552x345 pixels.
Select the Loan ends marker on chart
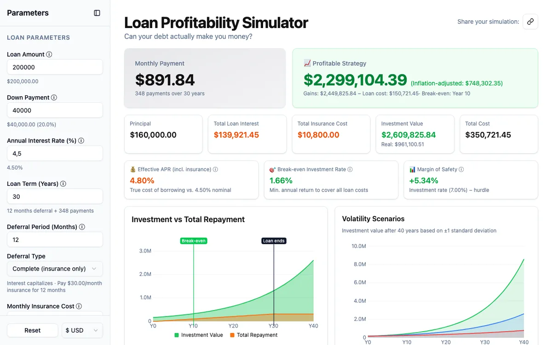click(x=274, y=241)
